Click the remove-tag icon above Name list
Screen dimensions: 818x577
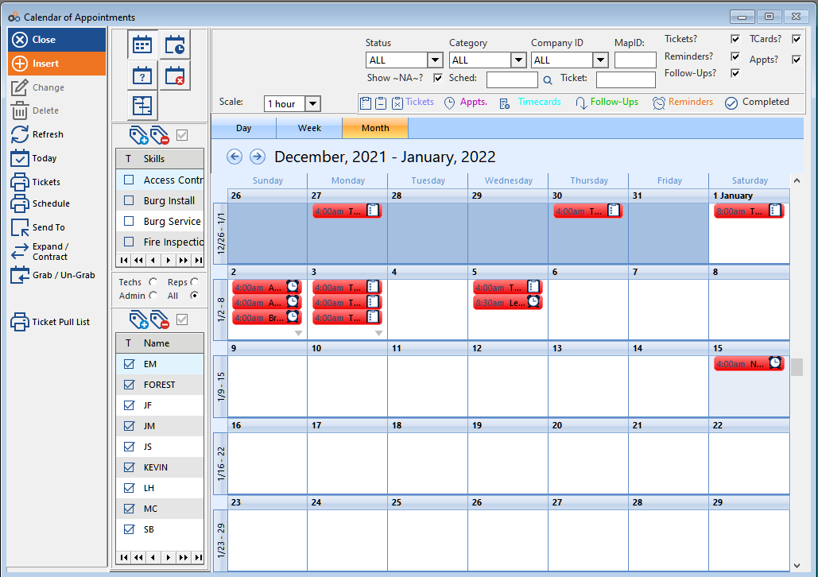pyautogui.click(x=160, y=320)
